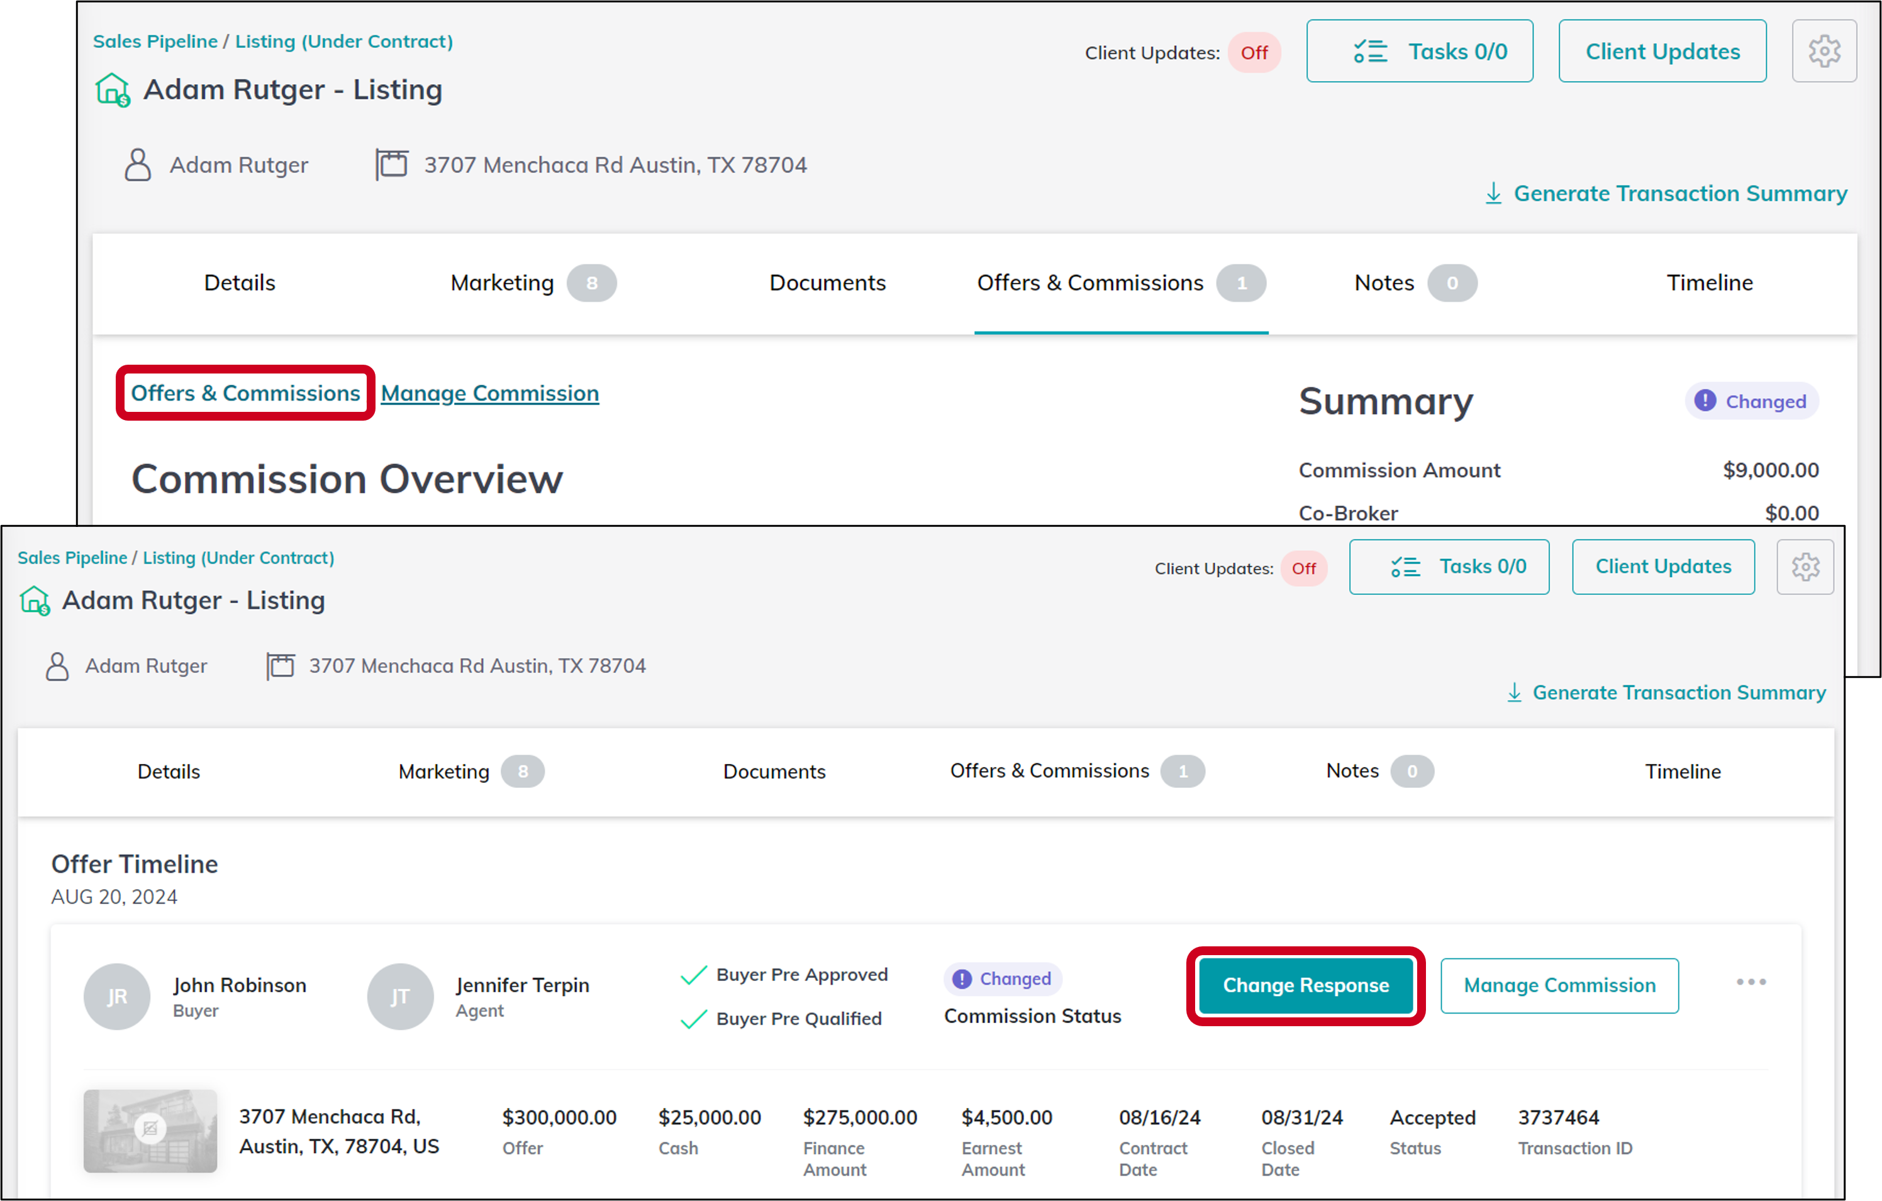Image resolution: width=1882 pixels, height=1201 pixels.
Task: Click the Tasks checklist icon
Action: coord(1372,50)
